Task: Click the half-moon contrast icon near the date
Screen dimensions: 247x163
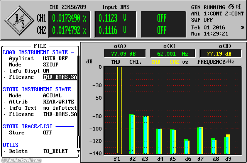Action: (242, 27)
